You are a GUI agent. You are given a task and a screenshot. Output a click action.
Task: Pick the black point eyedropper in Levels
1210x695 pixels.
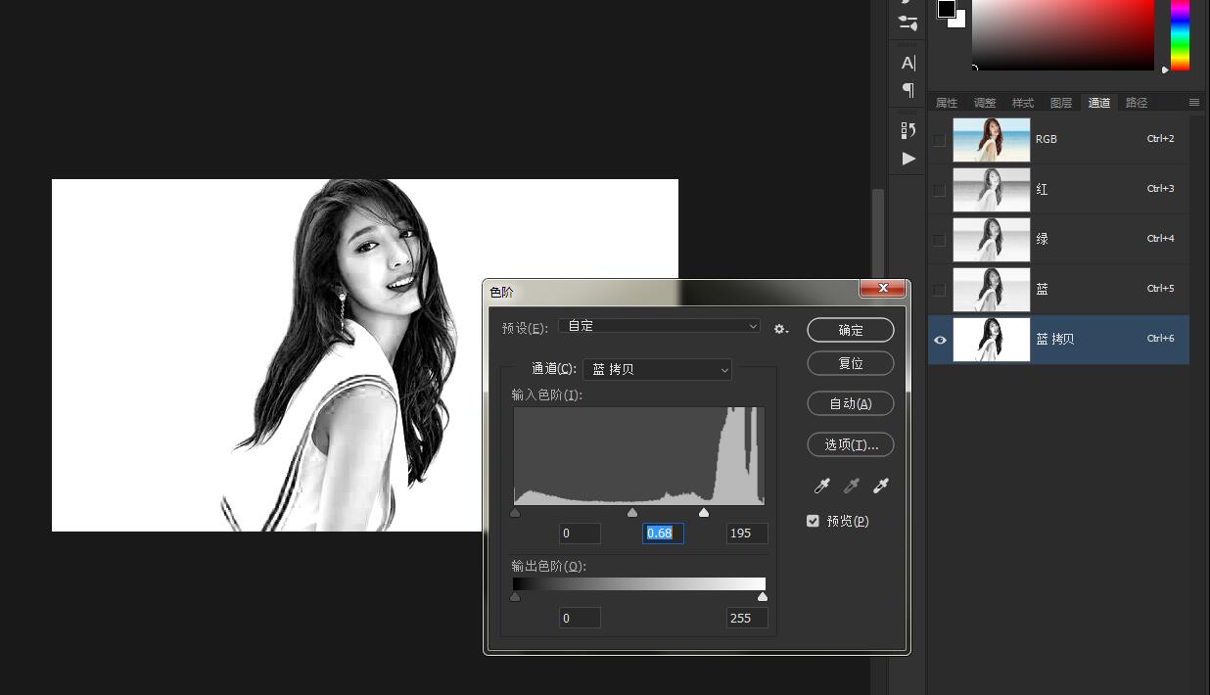tap(822, 486)
